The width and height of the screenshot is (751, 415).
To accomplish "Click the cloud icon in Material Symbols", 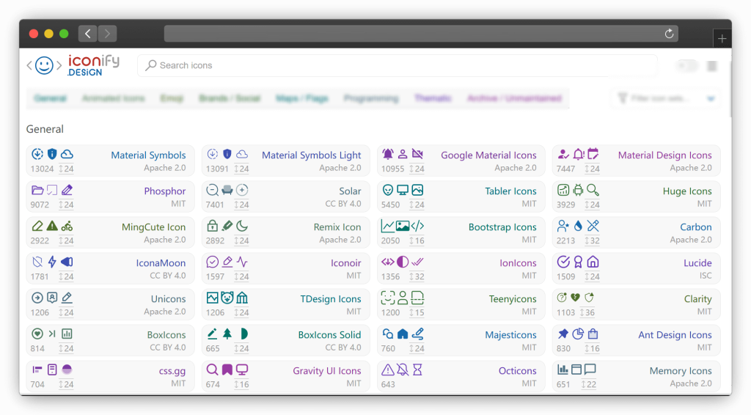I will (x=67, y=154).
